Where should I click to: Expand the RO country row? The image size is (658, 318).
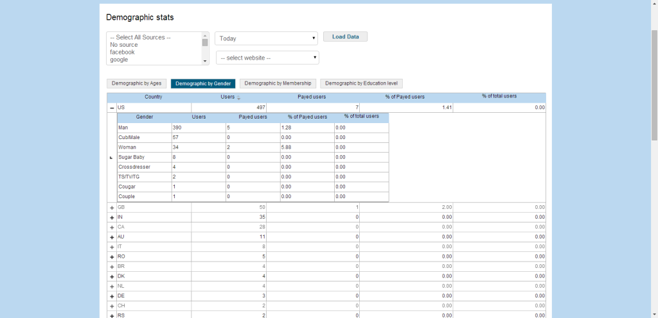pos(112,257)
